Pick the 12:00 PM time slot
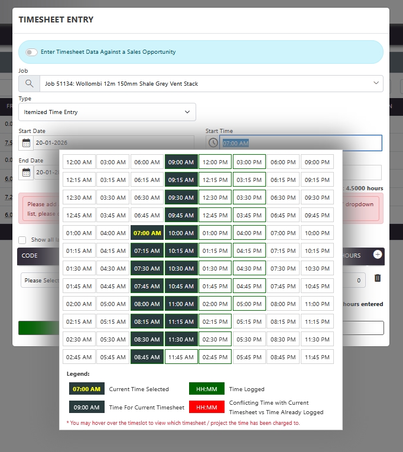403x452 pixels. pyautogui.click(x=215, y=162)
